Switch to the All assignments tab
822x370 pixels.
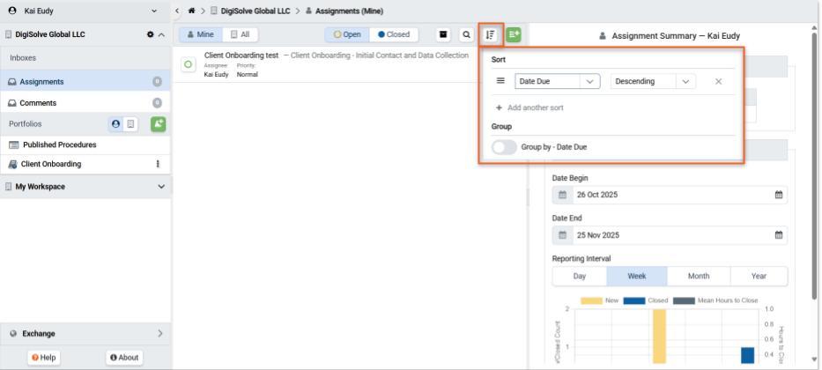[x=239, y=34]
